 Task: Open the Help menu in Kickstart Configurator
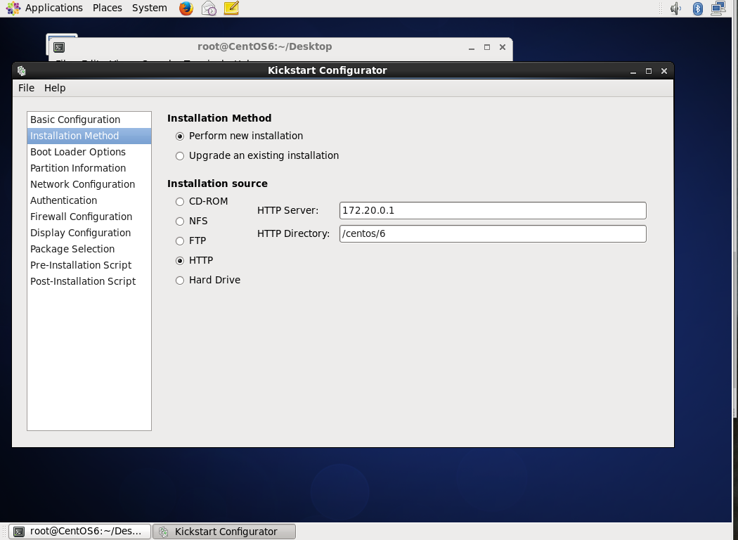[55, 88]
